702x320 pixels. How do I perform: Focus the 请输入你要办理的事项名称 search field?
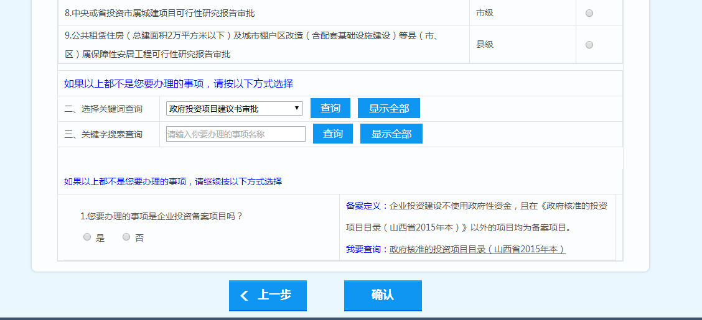(235, 134)
